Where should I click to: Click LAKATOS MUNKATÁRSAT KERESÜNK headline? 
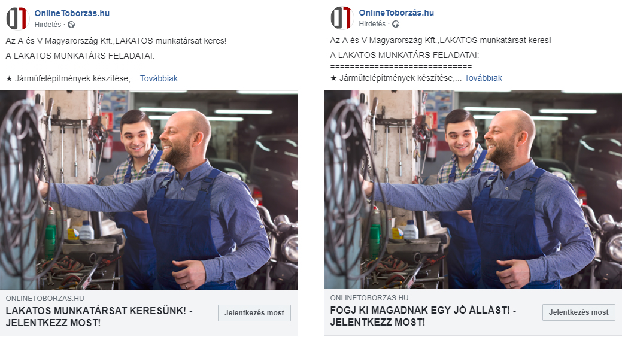point(99,317)
